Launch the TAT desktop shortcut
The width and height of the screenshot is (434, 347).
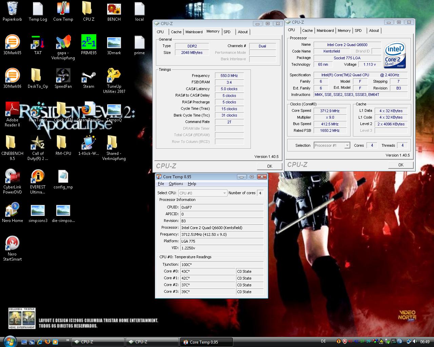tap(38, 45)
